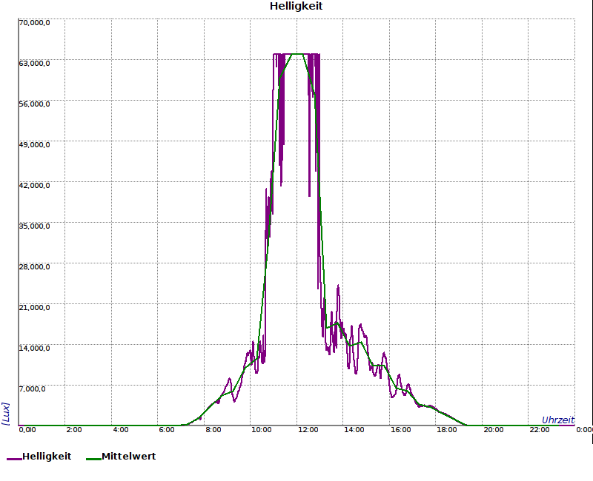Click the x-axis time label "14:00"
Viewport: 593px width, 481px height.
click(x=354, y=430)
